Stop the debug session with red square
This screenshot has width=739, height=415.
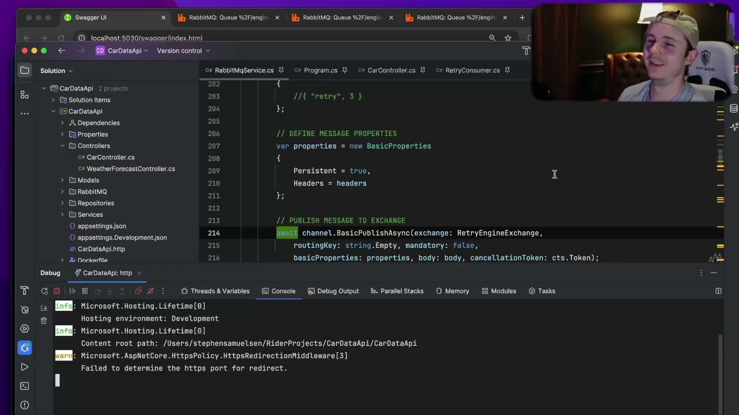tap(57, 291)
